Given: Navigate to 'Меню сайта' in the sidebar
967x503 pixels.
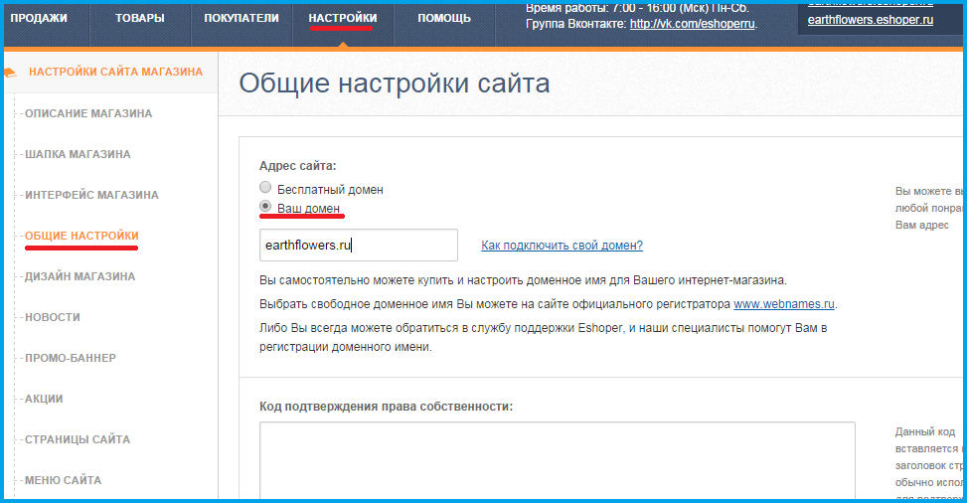Looking at the screenshot, I should click(63, 480).
